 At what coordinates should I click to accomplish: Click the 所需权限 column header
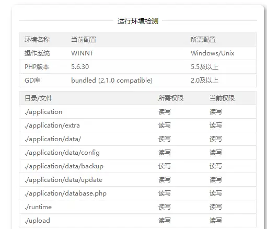[x=171, y=98]
